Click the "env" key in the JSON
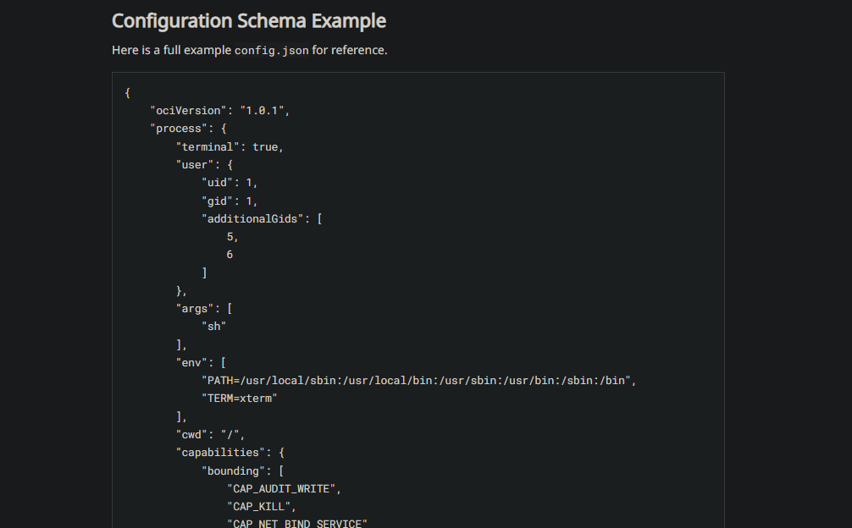The width and height of the screenshot is (852, 528). [x=191, y=362]
